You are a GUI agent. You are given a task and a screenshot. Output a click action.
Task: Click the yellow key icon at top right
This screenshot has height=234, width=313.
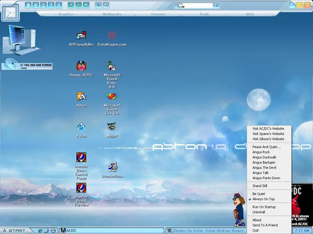tap(300, 5)
